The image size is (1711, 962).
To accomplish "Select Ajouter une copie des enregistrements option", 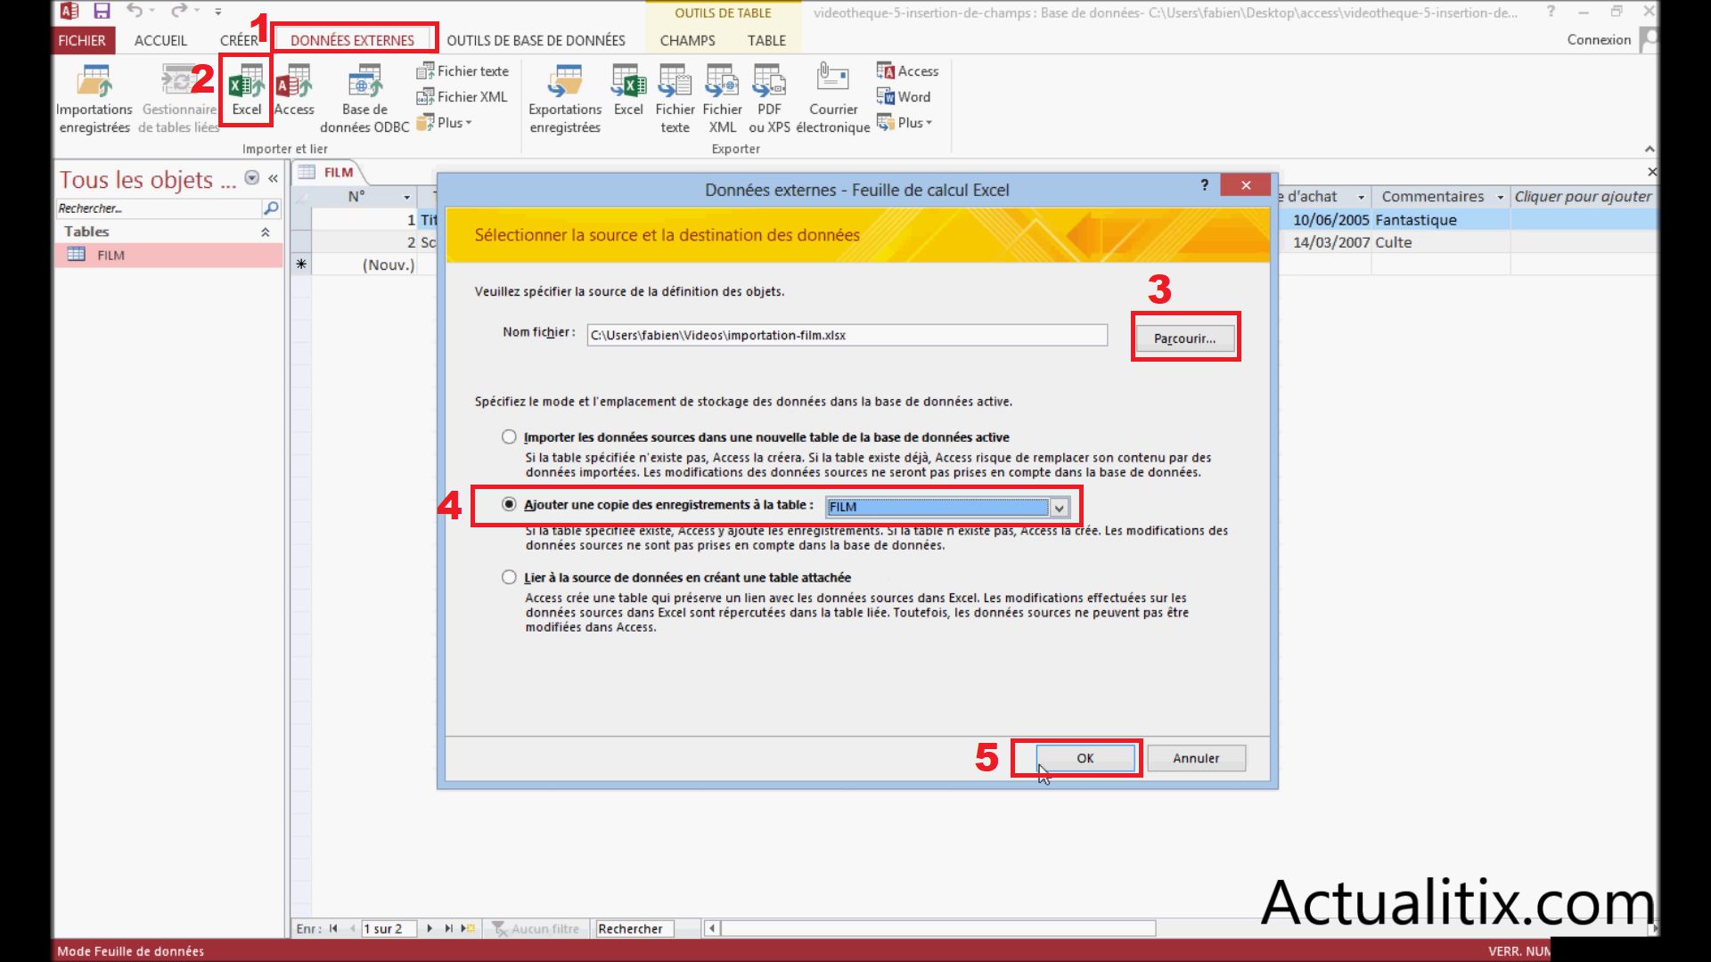I will tap(509, 504).
